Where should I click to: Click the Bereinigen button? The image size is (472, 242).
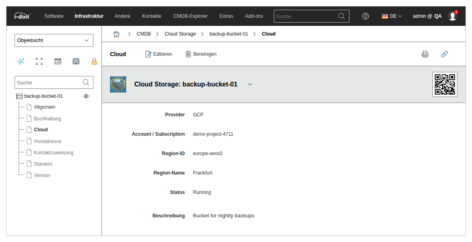click(201, 54)
